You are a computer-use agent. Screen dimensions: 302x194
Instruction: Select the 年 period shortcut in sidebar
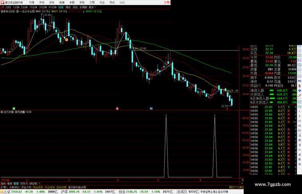point(300,164)
